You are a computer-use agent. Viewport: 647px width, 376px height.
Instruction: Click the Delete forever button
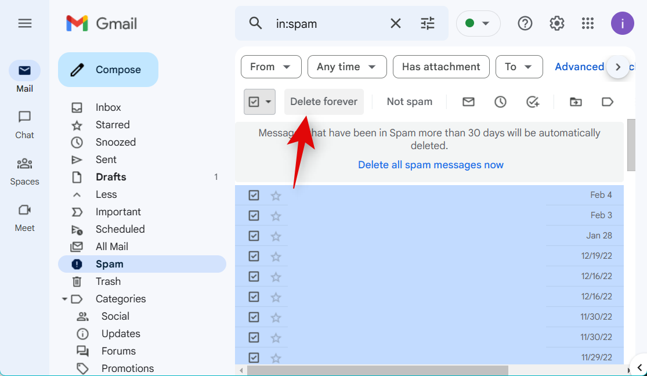[x=323, y=102]
